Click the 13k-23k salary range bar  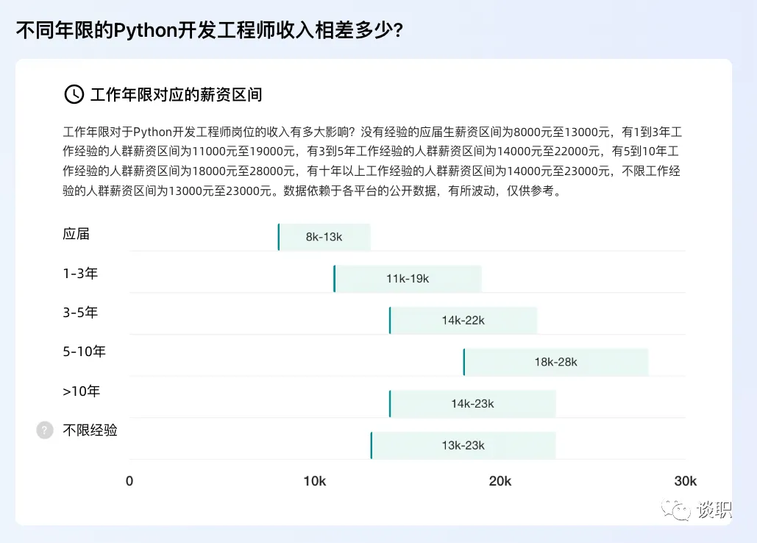tap(463, 446)
